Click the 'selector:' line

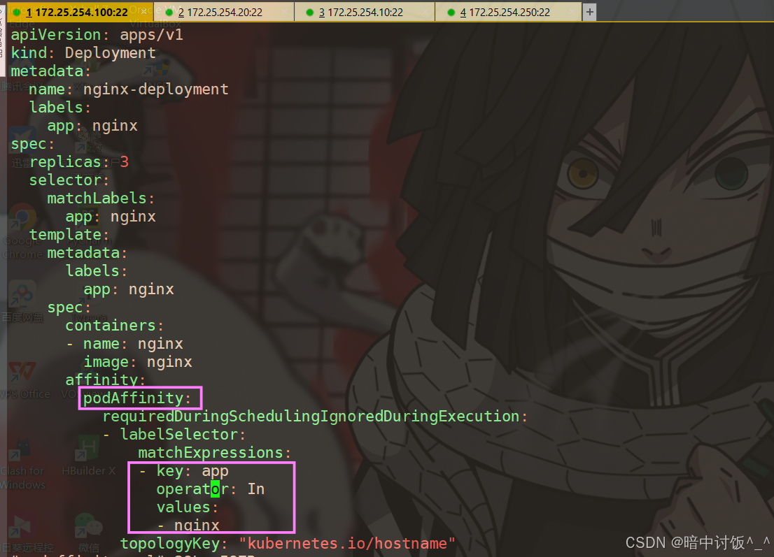pyautogui.click(x=69, y=180)
